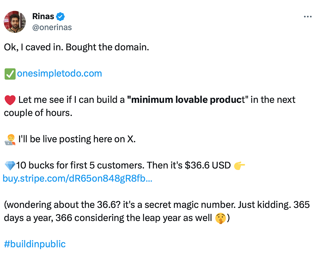Viewport: 318px width, 256px height.
Task: Click the pointing hand emoji
Action: click(x=239, y=166)
